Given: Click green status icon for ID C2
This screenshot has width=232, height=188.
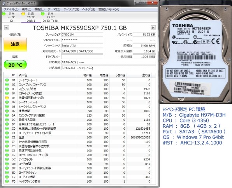Looking at the screenshot, I should (7, 138).
